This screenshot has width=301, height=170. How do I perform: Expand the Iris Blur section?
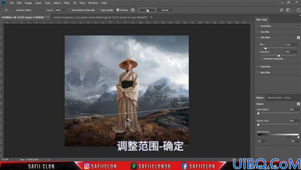(257, 32)
